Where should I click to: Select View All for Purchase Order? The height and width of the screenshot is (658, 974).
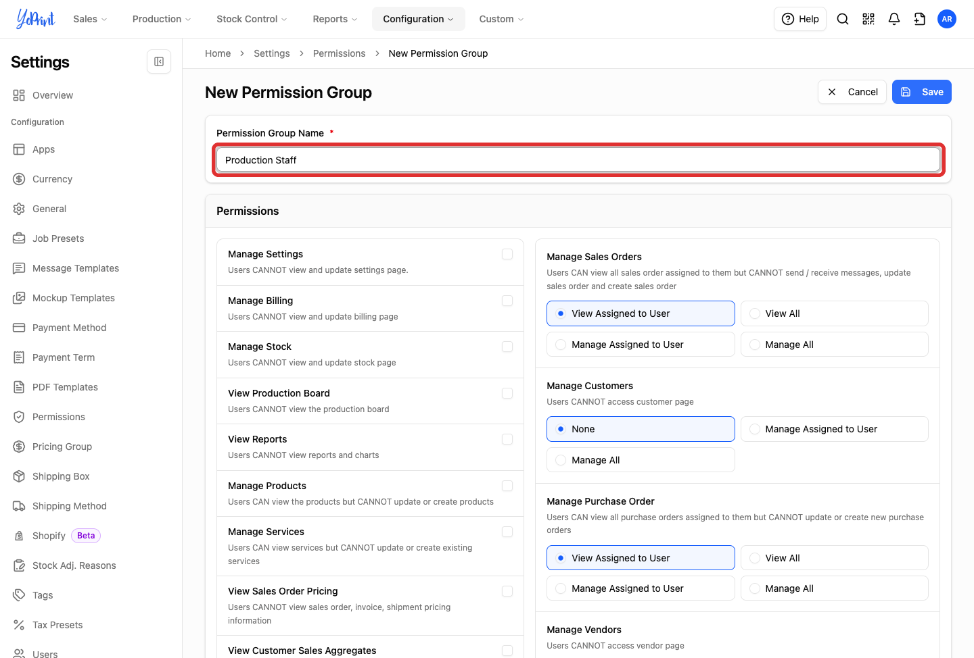pyautogui.click(x=834, y=558)
